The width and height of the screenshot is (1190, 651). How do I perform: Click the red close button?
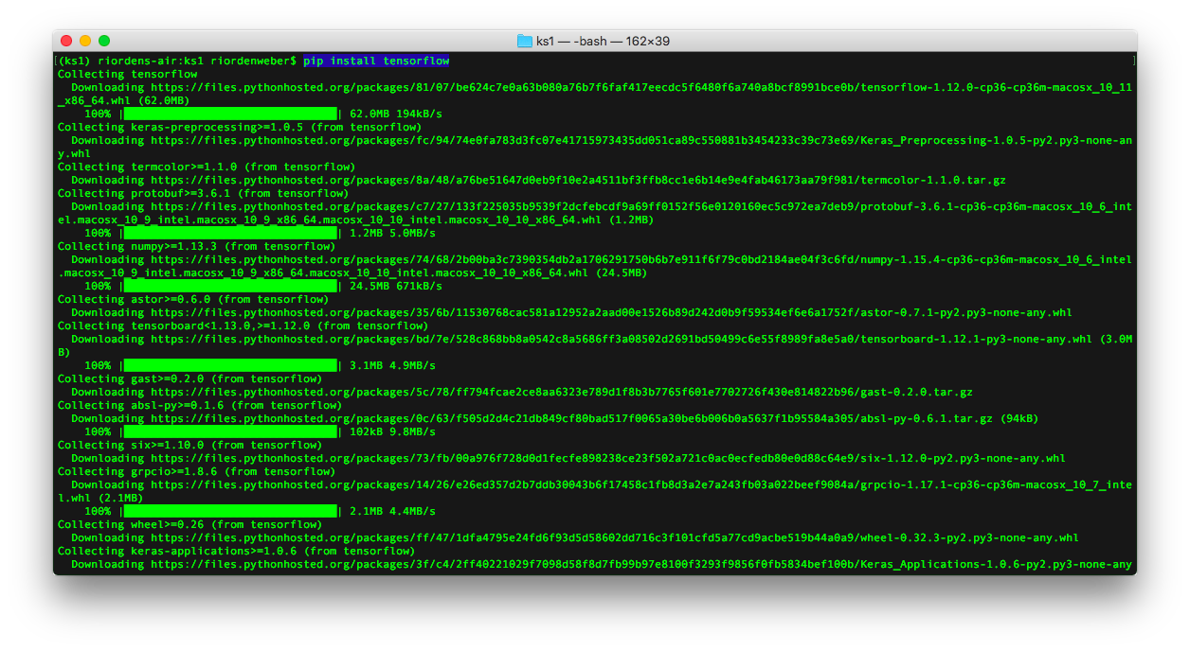(65, 41)
